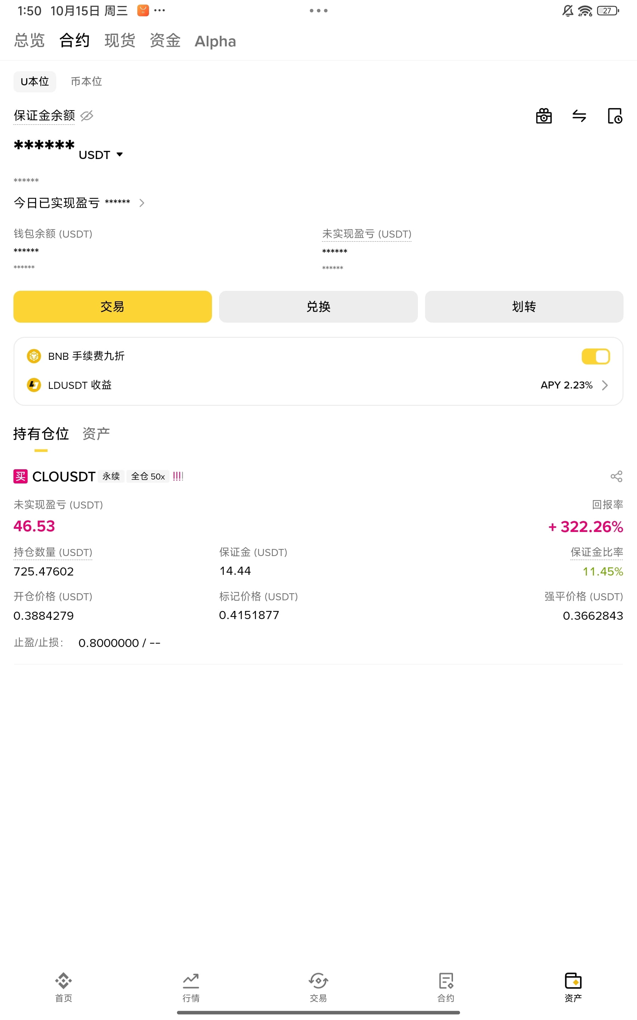Tap the 兑换 convert button

pos(318,306)
